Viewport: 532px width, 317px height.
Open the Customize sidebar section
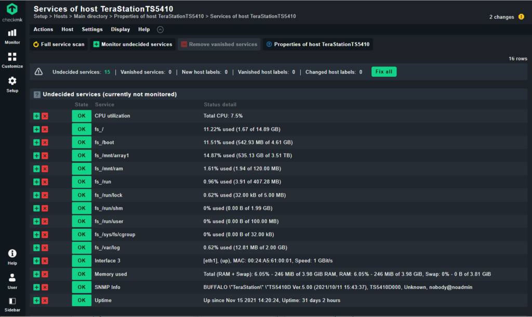[12, 60]
